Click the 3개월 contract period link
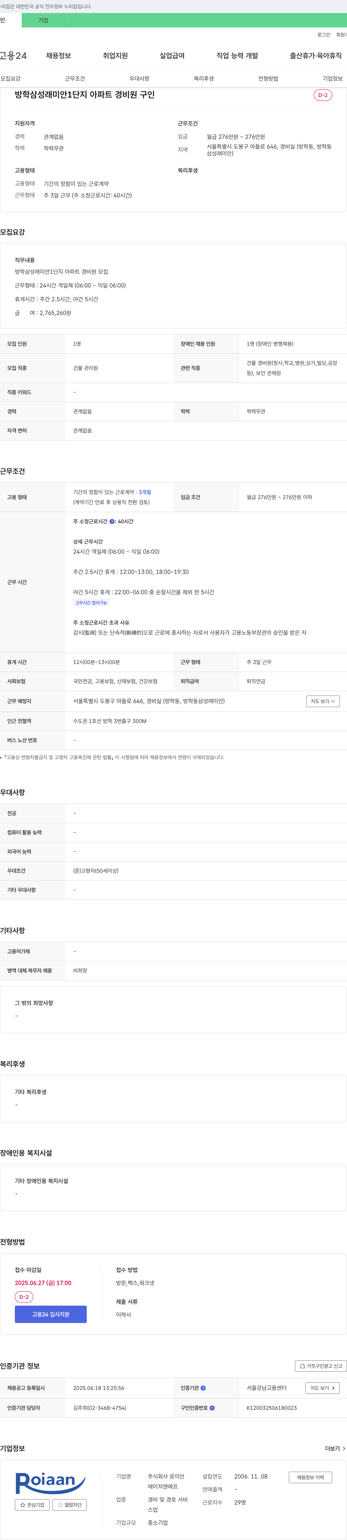This screenshot has width=347, height=1540. click(x=145, y=492)
